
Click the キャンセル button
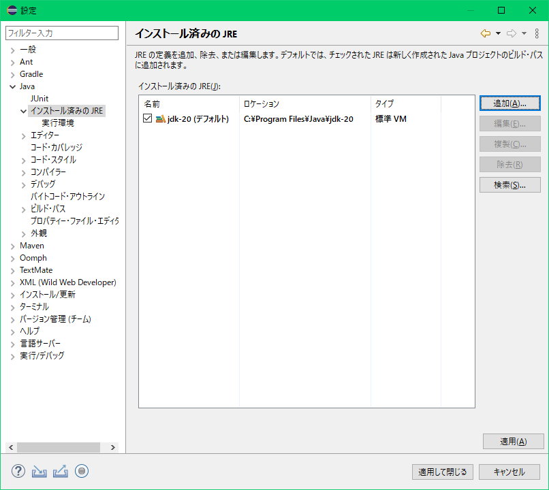coord(509,472)
